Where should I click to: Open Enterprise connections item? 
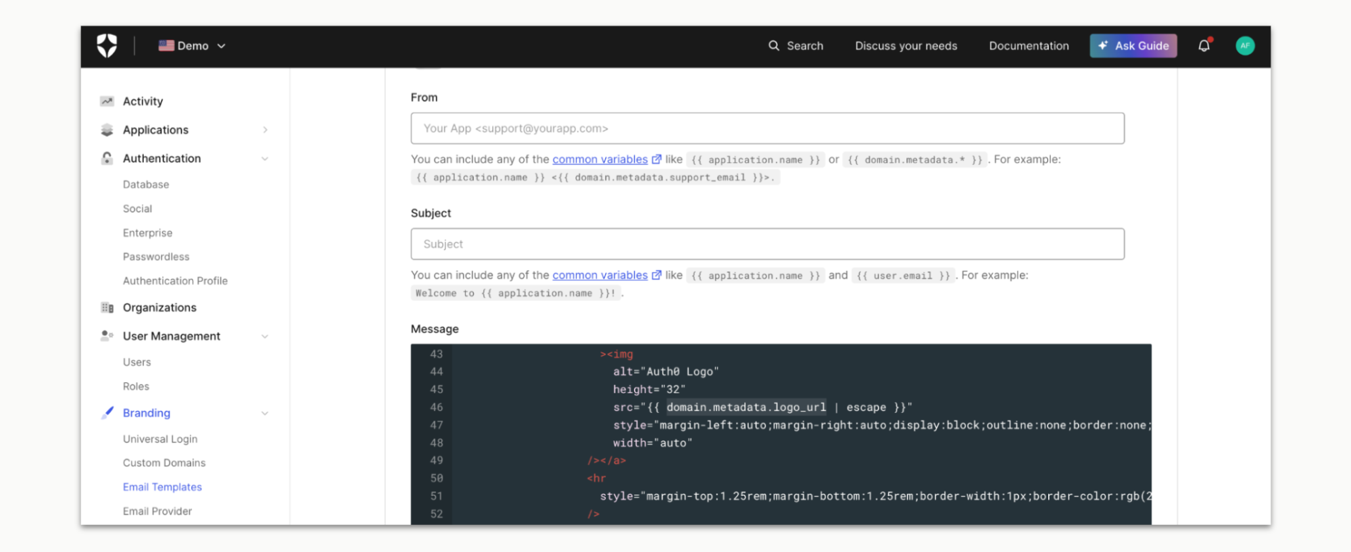(147, 233)
